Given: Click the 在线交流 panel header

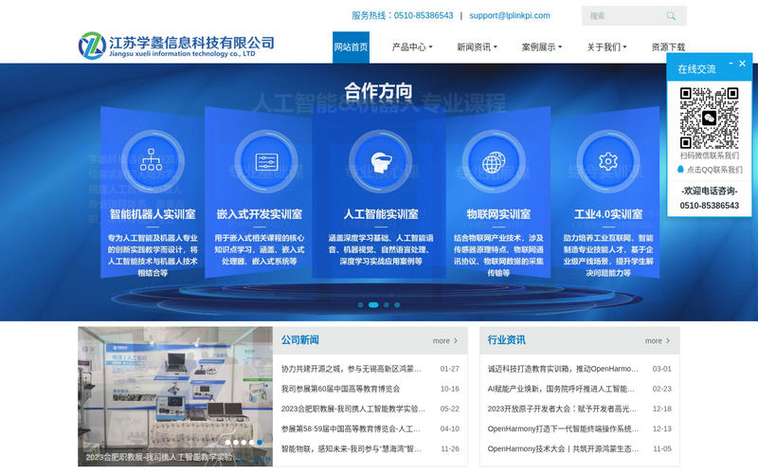Looking at the screenshot, I should [709, 68].
